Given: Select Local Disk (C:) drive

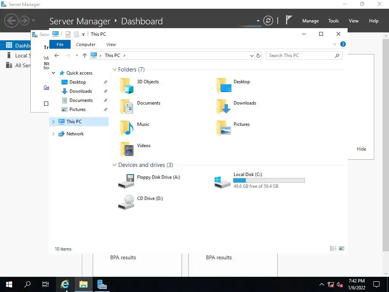Looking at the screenshot, I should [x=259, y=181].
